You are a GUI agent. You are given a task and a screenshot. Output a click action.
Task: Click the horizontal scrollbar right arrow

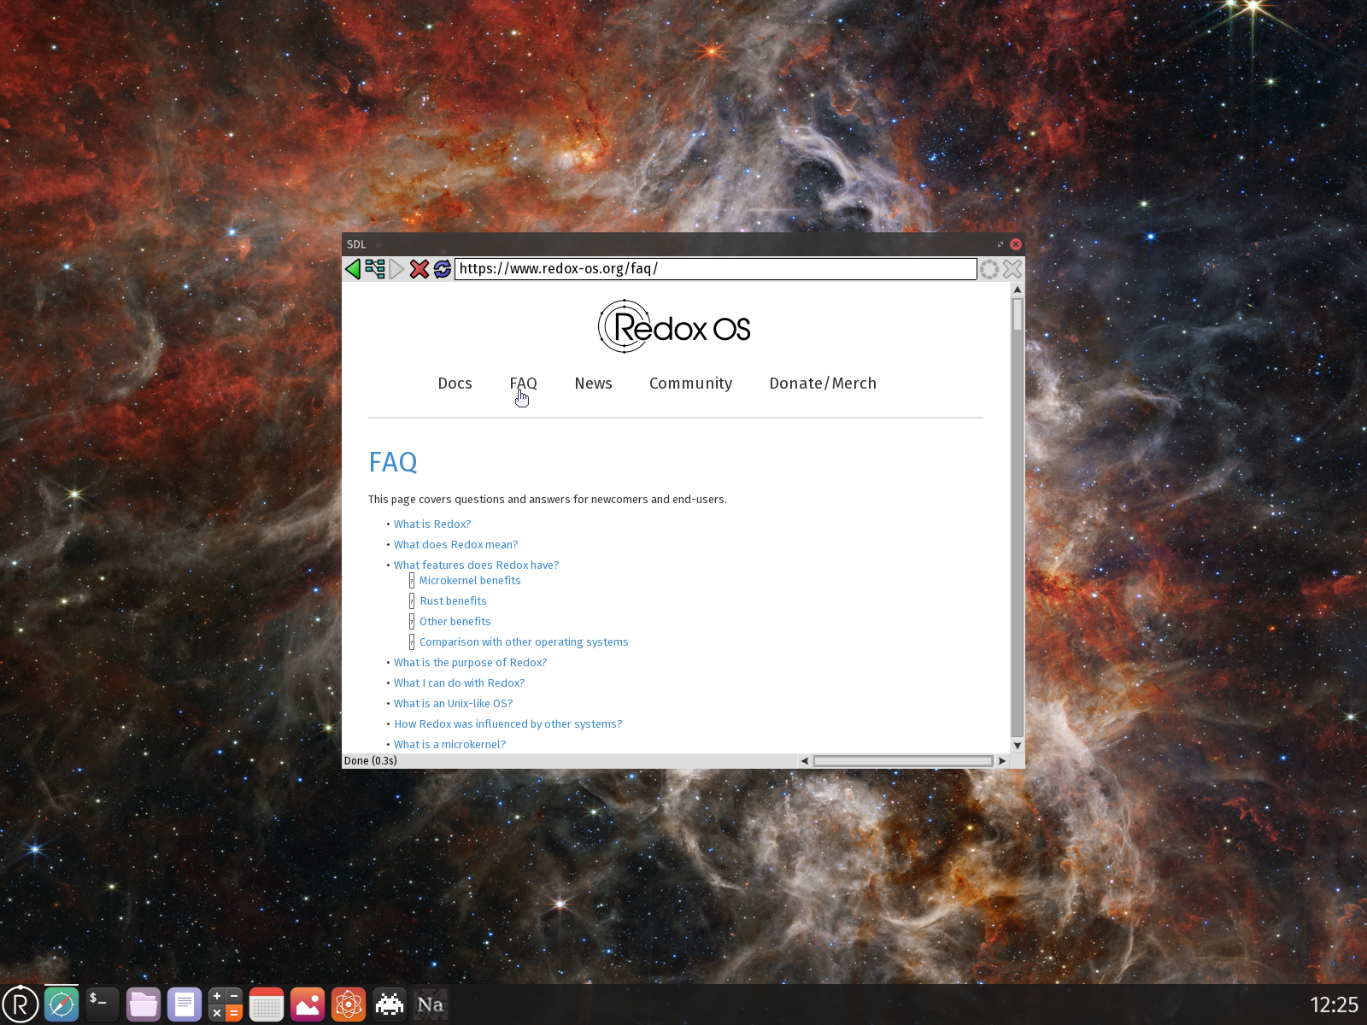(x=1002, y=761)
